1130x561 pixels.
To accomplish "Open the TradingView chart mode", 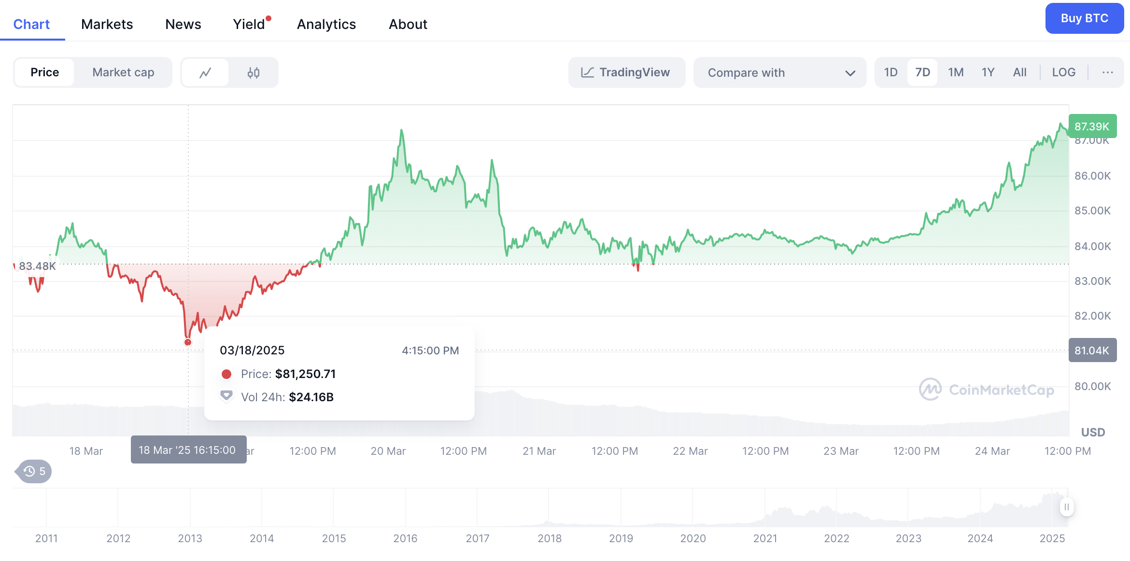I will point(626,72).
